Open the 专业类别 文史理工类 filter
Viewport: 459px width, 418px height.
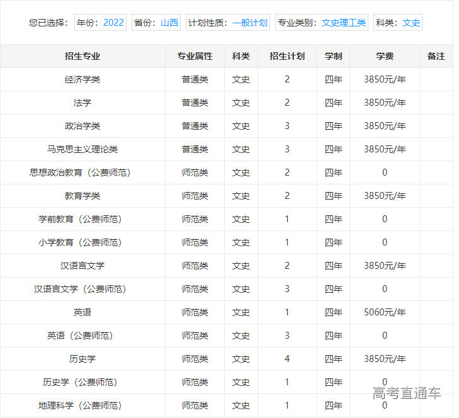pos(322,23)
